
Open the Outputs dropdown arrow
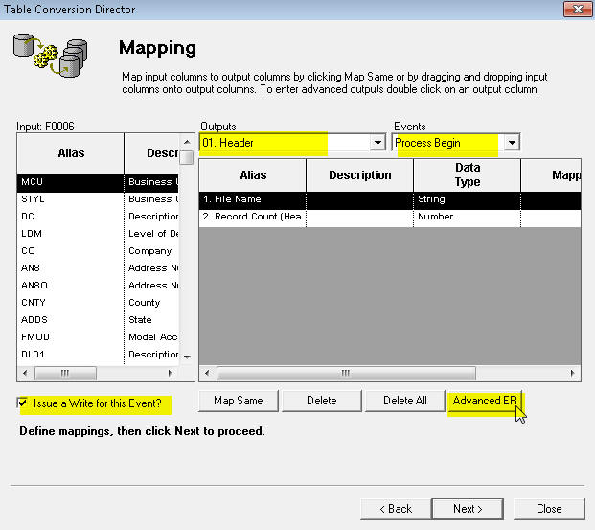[x=378, y=143]
